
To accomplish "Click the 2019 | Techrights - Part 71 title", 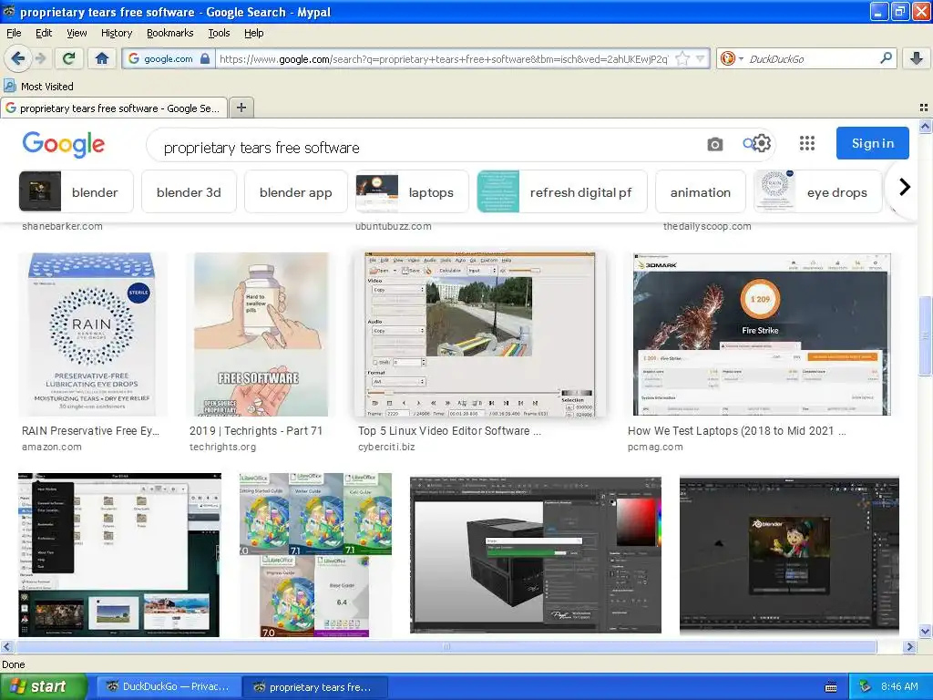I will point(256,430).
